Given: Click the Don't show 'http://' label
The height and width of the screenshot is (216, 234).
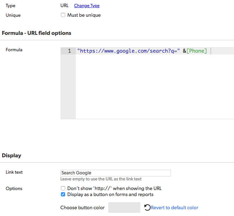Looking at the screenshot, I should [x=114, y=188].
